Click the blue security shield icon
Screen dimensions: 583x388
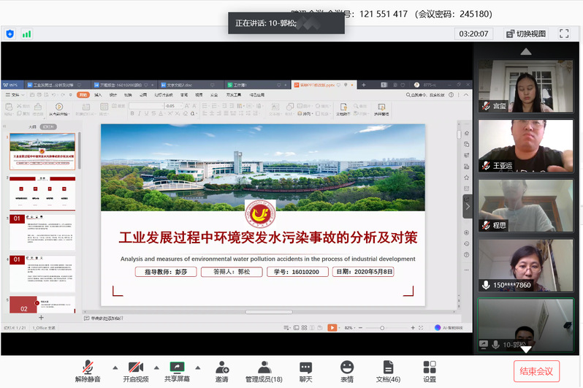pyautogui.click(x=10, y=34)
